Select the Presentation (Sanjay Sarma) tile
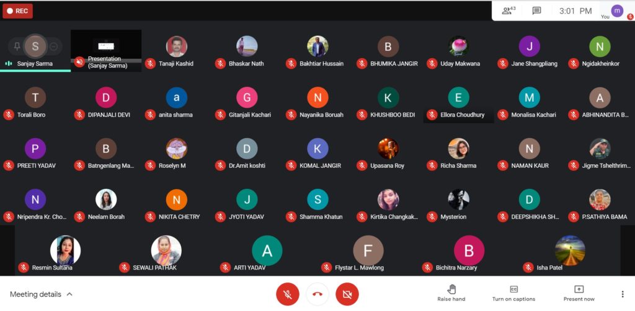The height and width of the screenshot is (311, 635). point(106,51)
